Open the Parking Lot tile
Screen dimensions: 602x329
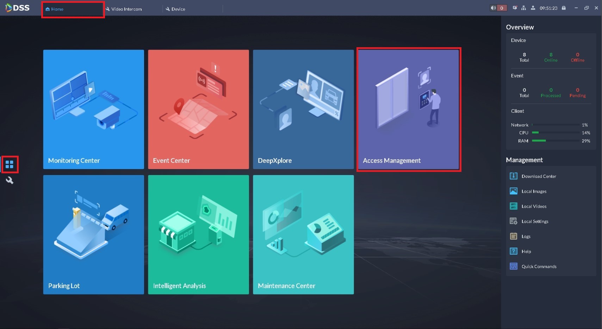tap(94, 235)
